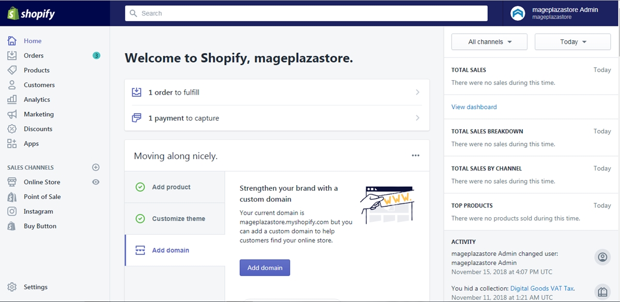Click the Point of Sale bag icon
Screen dimensions: 620x302
click(12, 197)
